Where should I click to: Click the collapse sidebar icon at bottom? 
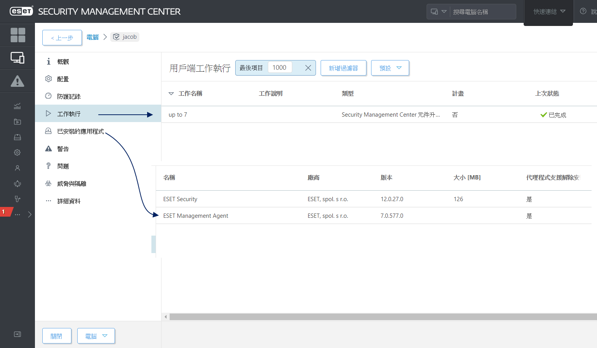click(17, 334)
